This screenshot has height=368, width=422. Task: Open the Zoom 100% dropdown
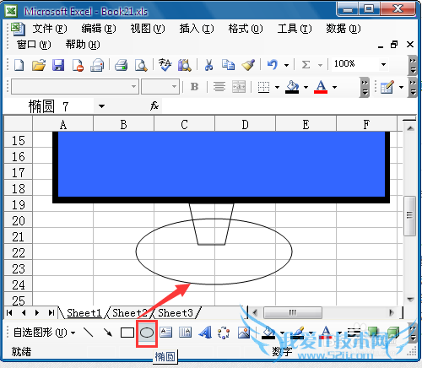[383, 64]
